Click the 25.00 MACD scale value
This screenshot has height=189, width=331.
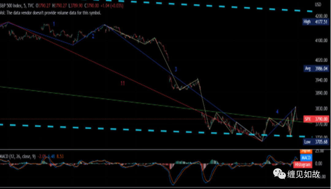coord(320,151)
